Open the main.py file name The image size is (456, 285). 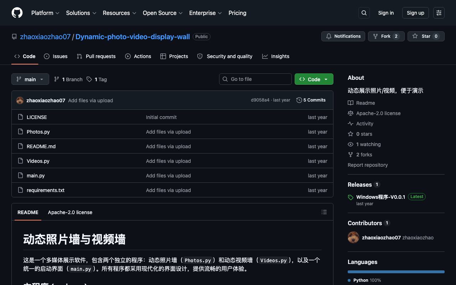36,176
